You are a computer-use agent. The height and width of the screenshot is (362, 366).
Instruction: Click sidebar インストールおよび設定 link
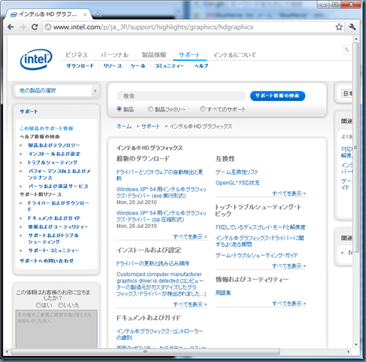[x=54, y=154]
